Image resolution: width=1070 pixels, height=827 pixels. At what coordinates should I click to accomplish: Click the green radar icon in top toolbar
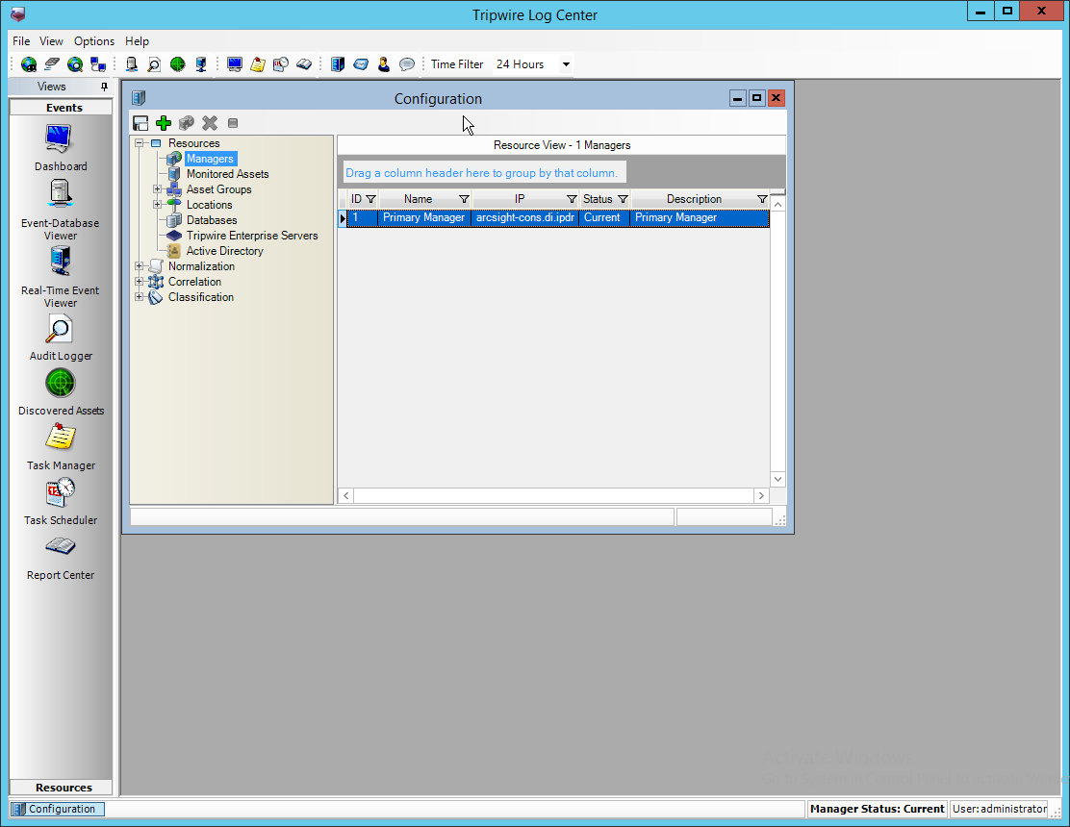click(177, 64)
